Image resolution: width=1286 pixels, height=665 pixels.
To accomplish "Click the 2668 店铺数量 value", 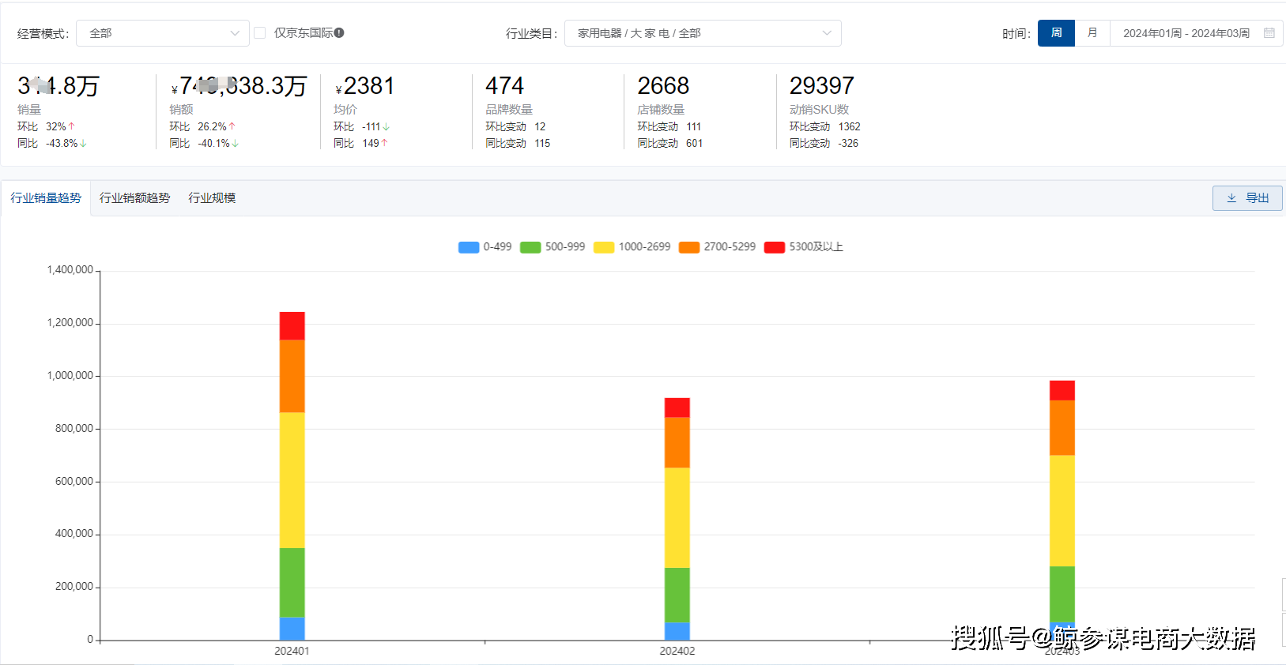I will point(663,85).
